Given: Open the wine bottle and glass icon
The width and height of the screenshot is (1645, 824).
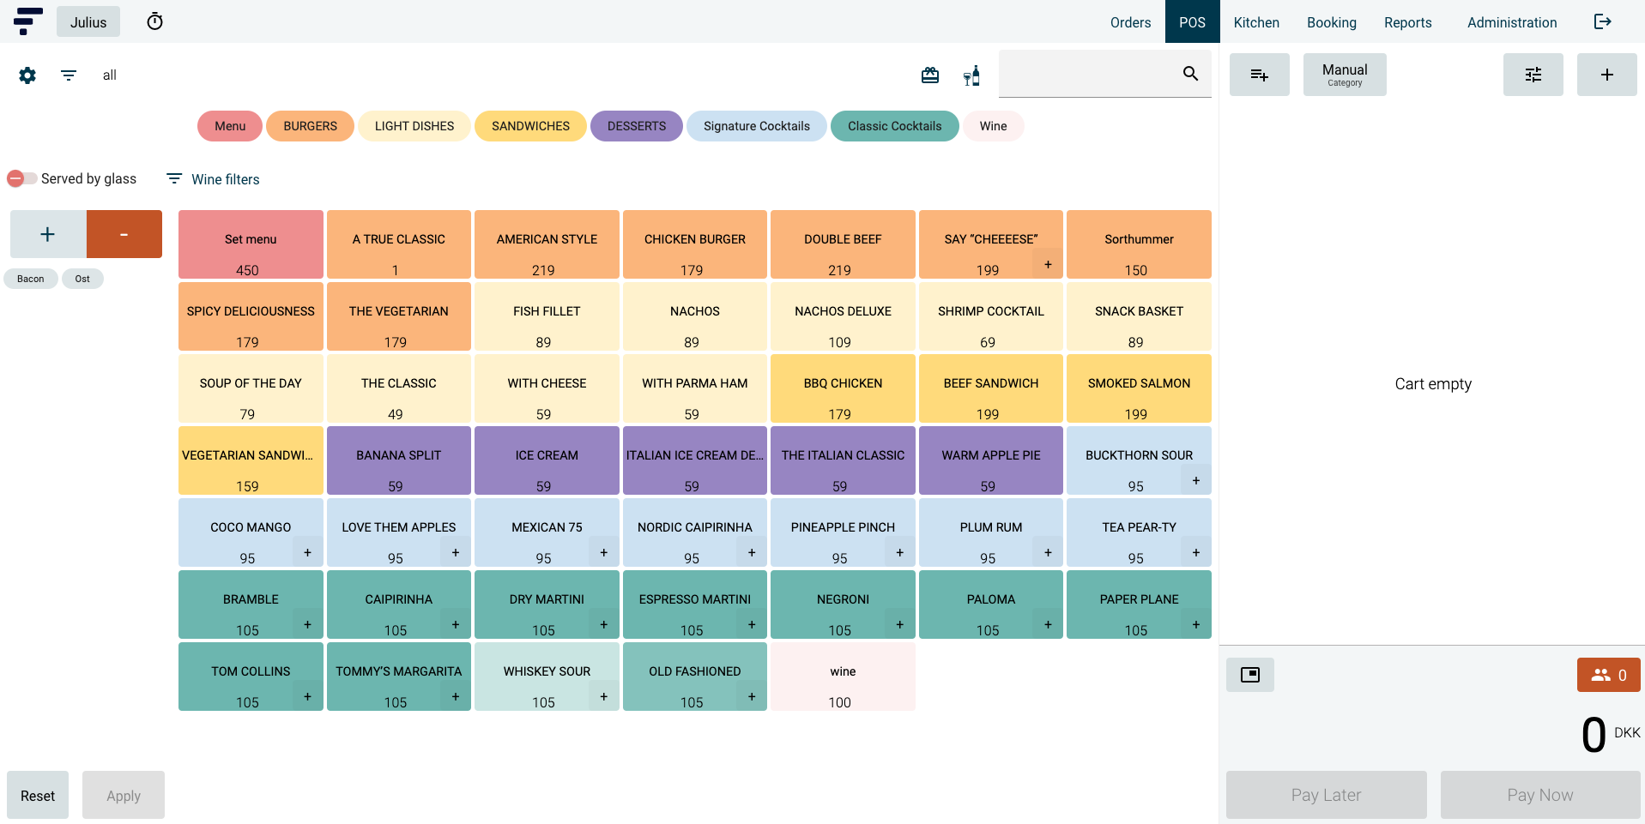Looking at the screenshot, I should [x=971, y=75].
